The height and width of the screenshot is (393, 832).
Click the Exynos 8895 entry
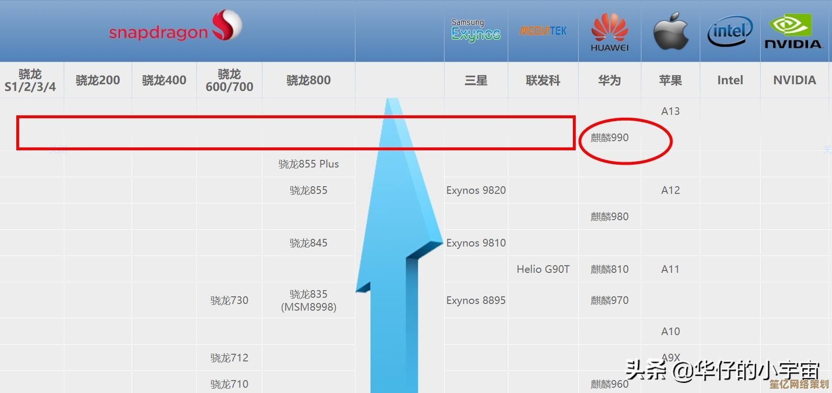point(476,300)
